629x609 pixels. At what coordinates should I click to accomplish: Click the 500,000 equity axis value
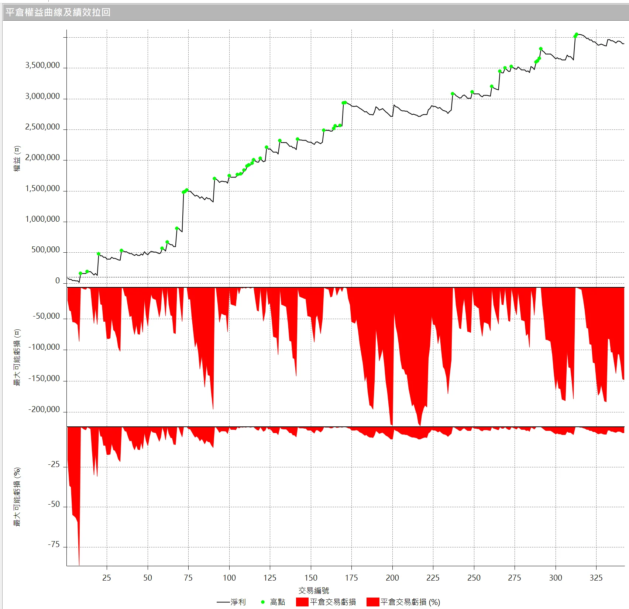click(45, 250)
